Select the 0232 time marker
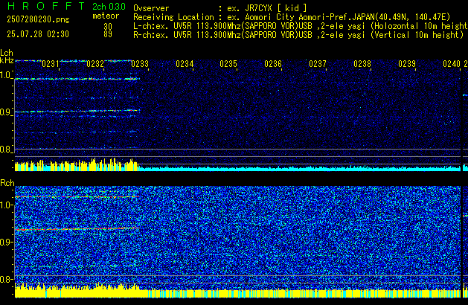Viewport: 468px width, 305px height. click(95, 64)
